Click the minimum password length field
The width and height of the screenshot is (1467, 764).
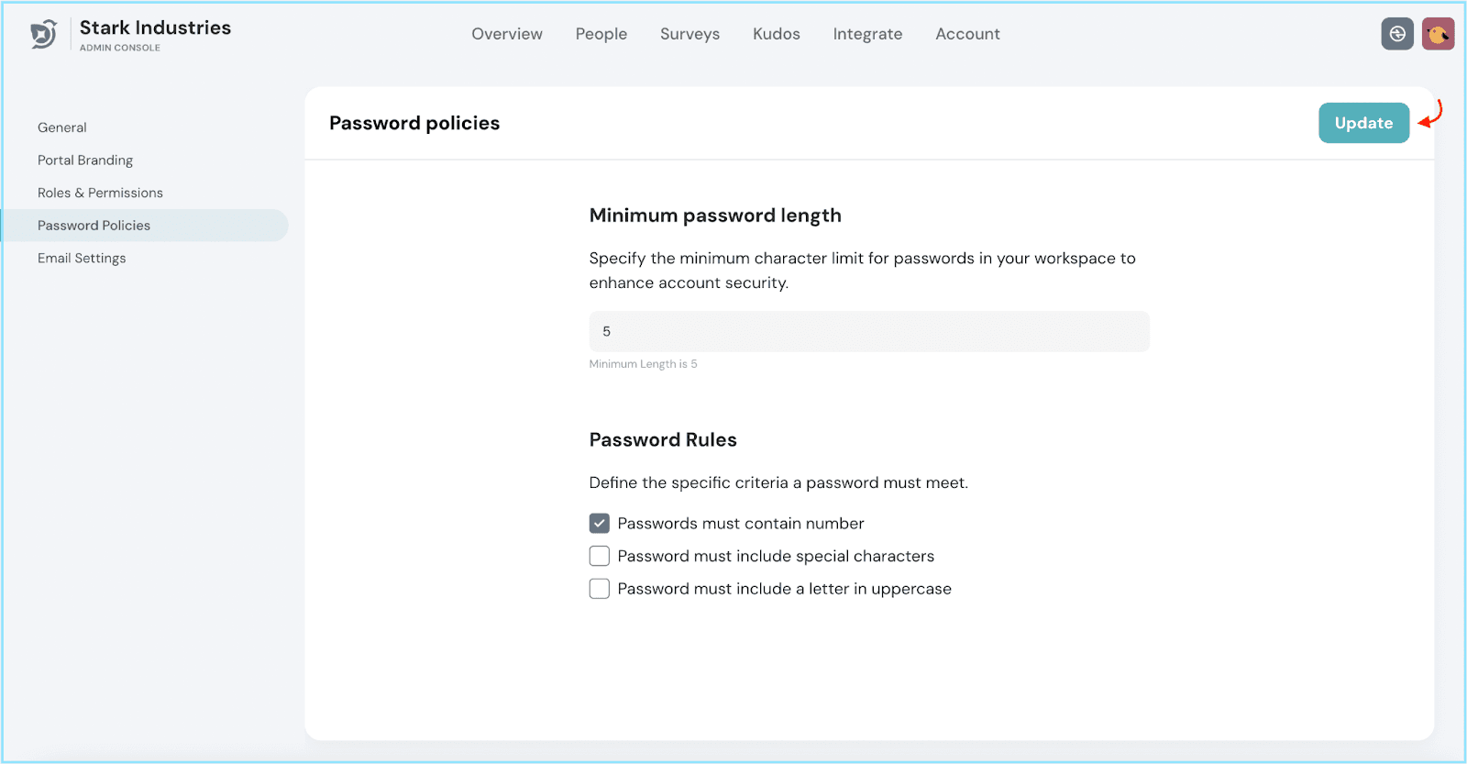(868, 332)
